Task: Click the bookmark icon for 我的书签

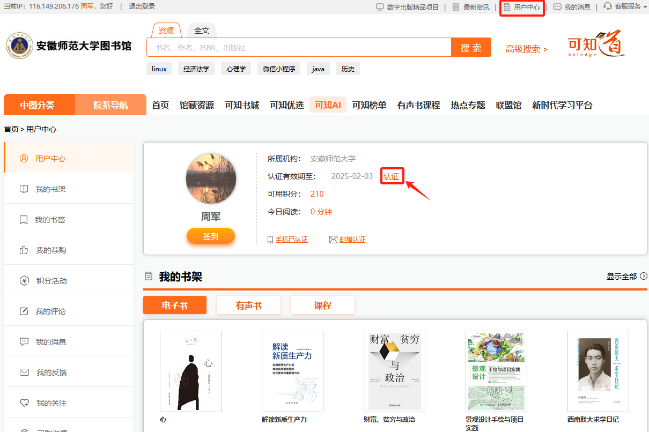Action: pos(24,220)
